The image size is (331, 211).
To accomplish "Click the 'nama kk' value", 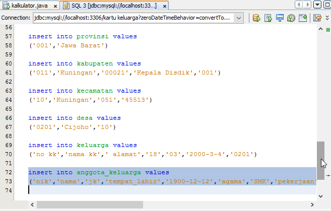I will coord(83,154).
